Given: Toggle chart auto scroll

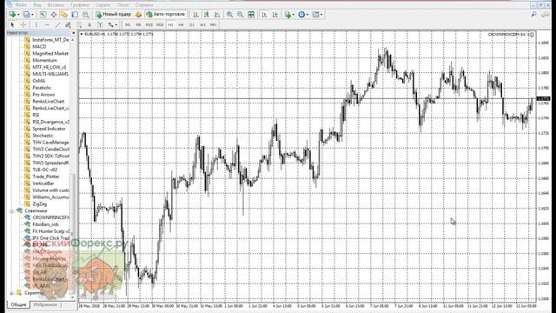Looking at the screenshot, I should coord(264,15).
